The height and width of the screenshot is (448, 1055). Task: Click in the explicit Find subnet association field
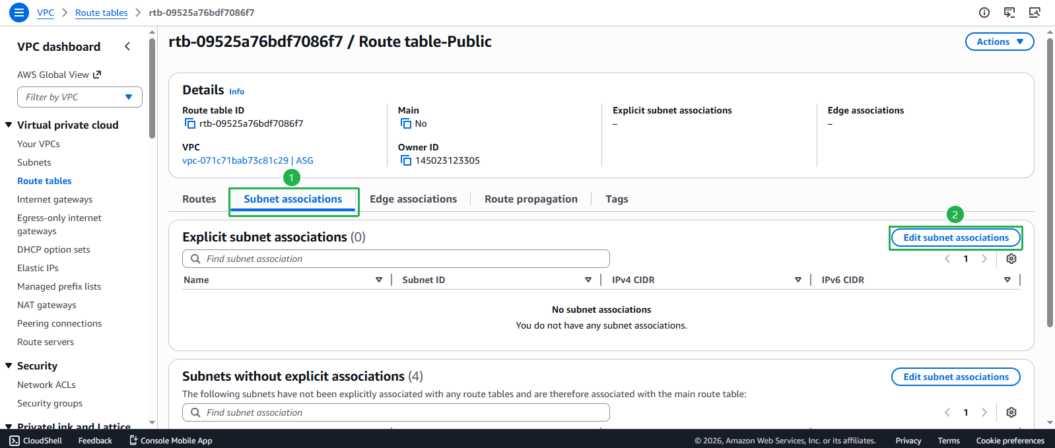[396, 259]
